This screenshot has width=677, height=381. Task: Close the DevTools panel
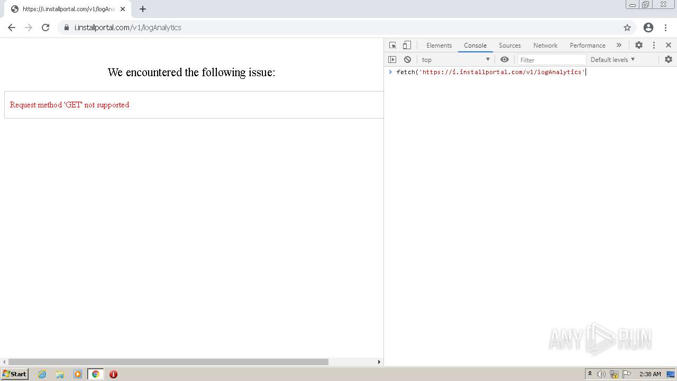click(669, 46)
